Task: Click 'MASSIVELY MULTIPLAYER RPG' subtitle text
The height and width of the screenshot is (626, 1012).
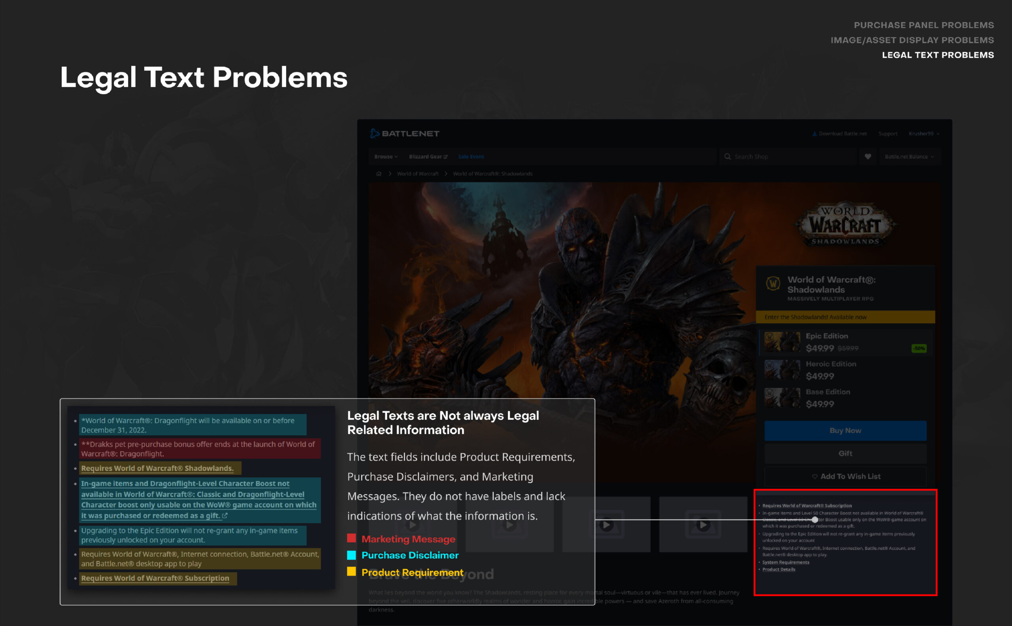Action: click(831, 298)
